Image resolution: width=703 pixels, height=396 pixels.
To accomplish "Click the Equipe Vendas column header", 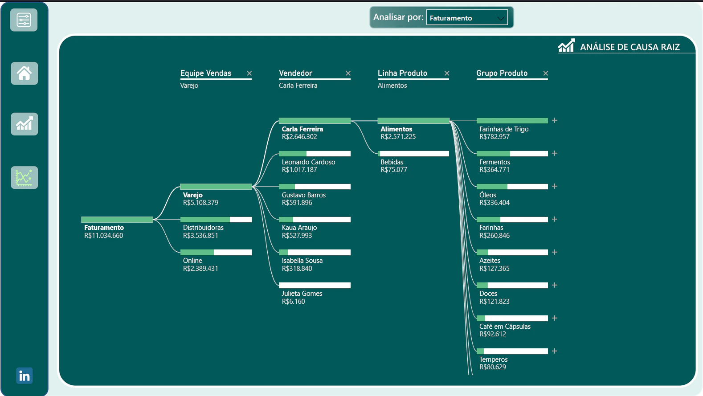I will click(x=206, y=73).
